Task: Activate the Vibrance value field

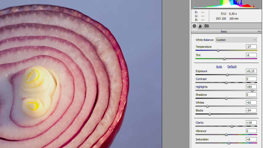Action: 251,131
